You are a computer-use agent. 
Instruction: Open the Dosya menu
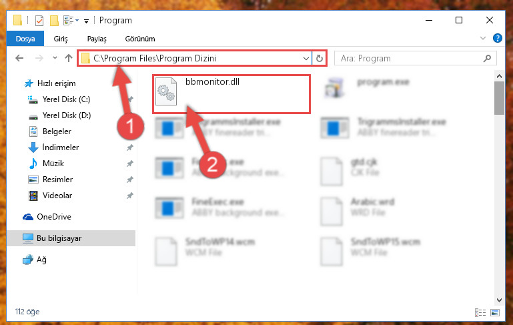pyautogui.click(x=25, y=39)
